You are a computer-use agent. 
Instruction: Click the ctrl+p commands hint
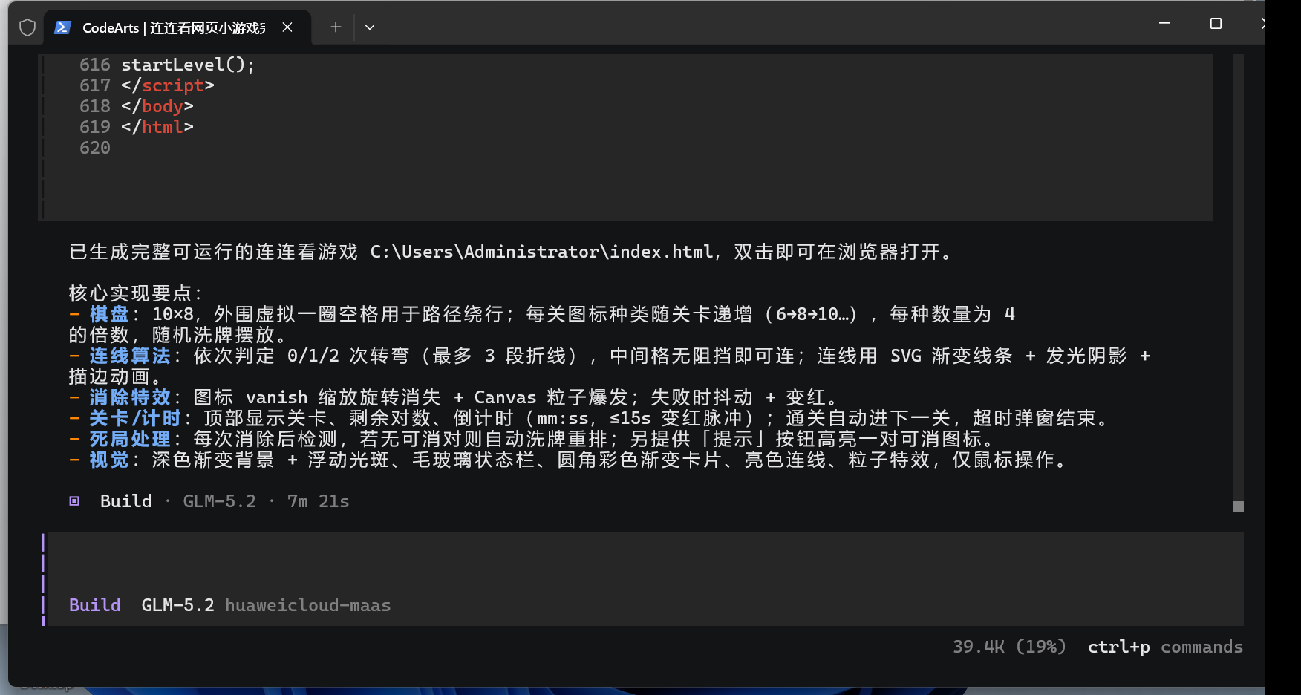pyautogui.click(x=1165, y=647)
